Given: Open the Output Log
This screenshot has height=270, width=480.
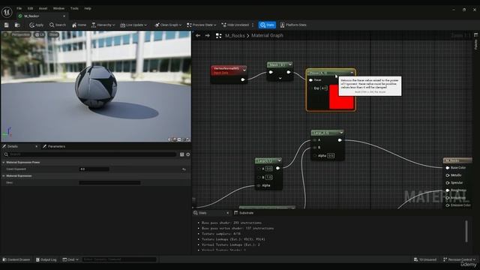Looking at the screenshot, I should (x=46, y=259).
